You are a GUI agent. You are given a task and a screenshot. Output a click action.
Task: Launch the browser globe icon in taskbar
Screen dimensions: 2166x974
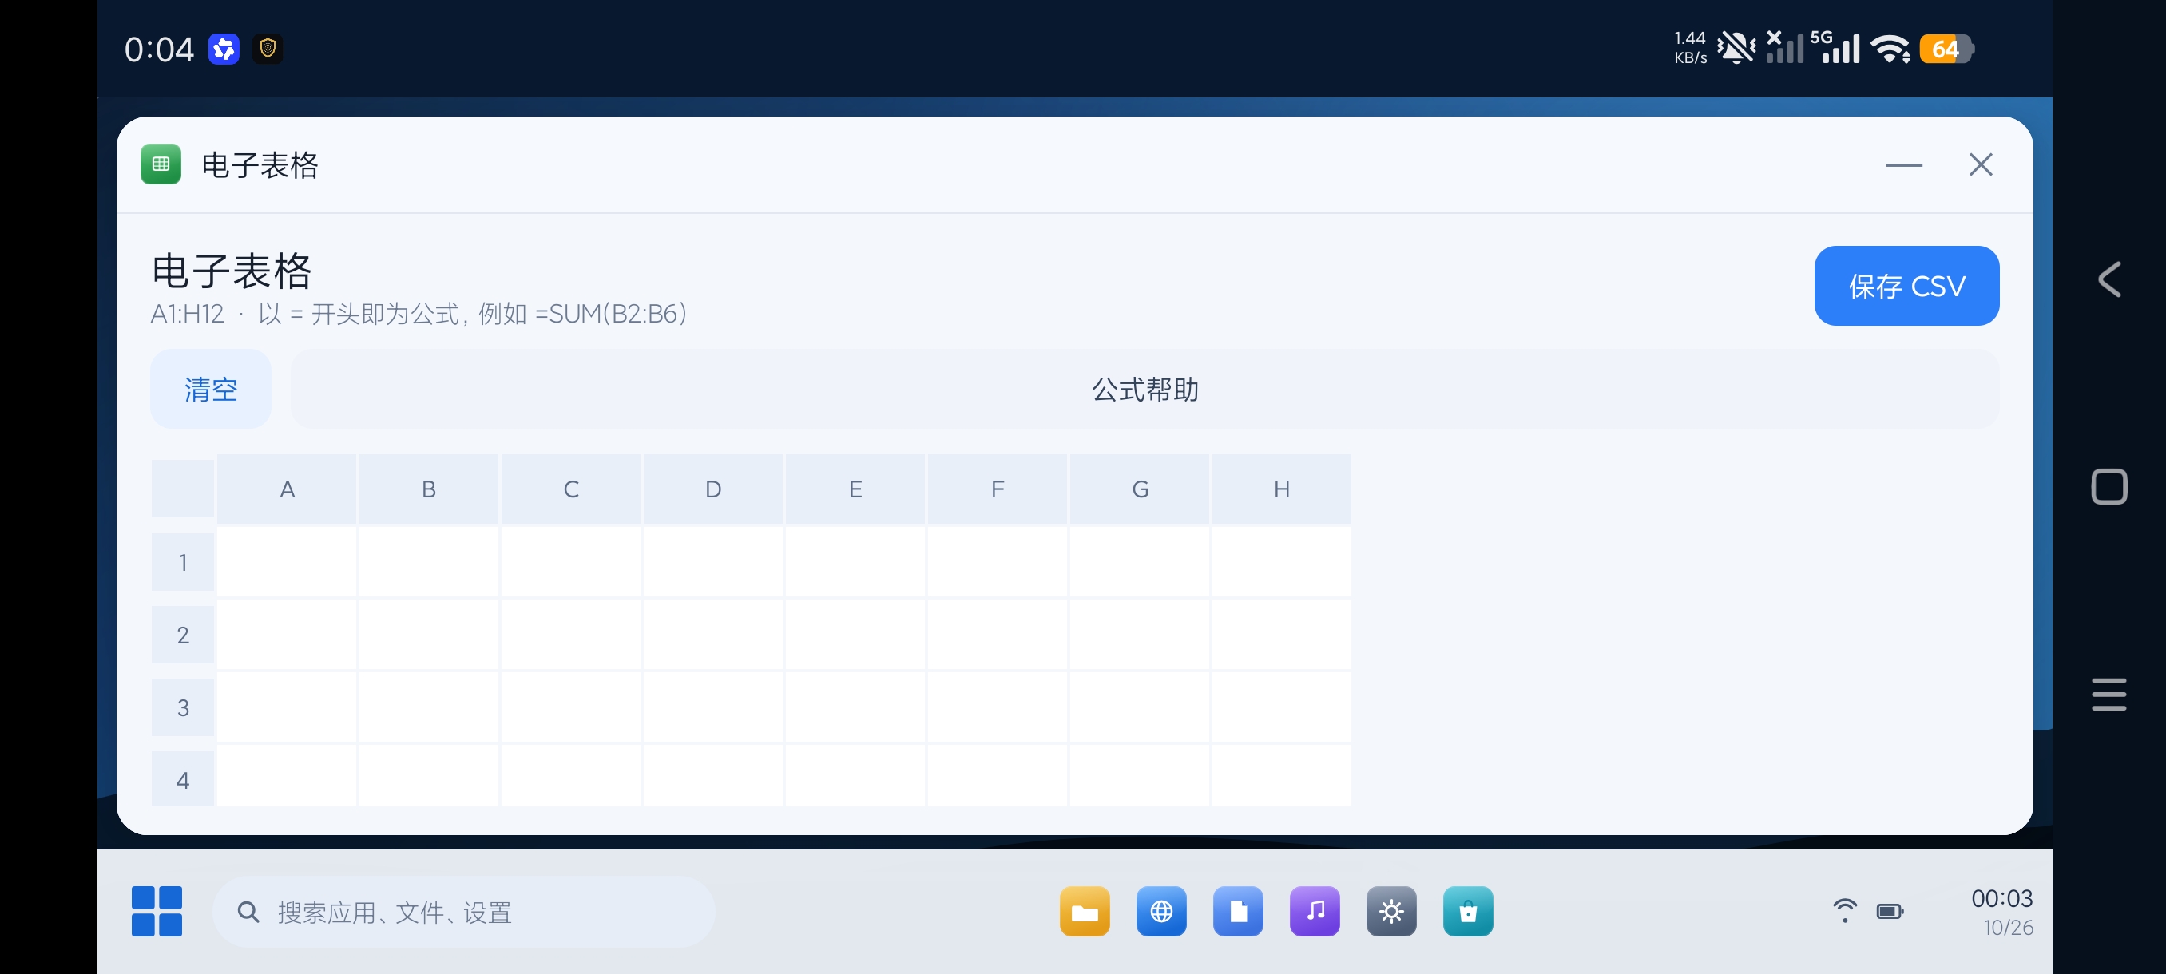click(x=1161, y=911)
